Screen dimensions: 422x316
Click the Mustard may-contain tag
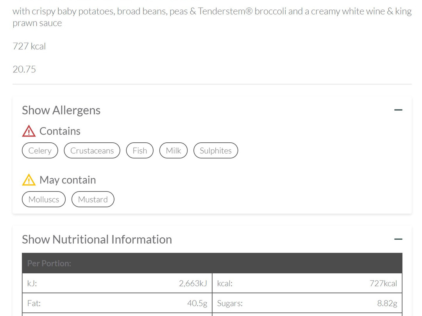(93, 199)
